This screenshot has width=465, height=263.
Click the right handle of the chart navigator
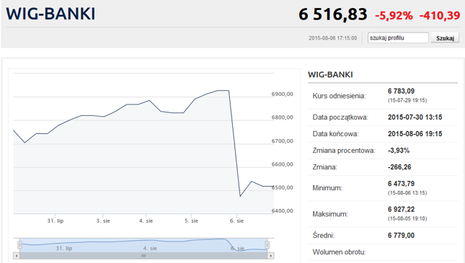tap(267, 245)
